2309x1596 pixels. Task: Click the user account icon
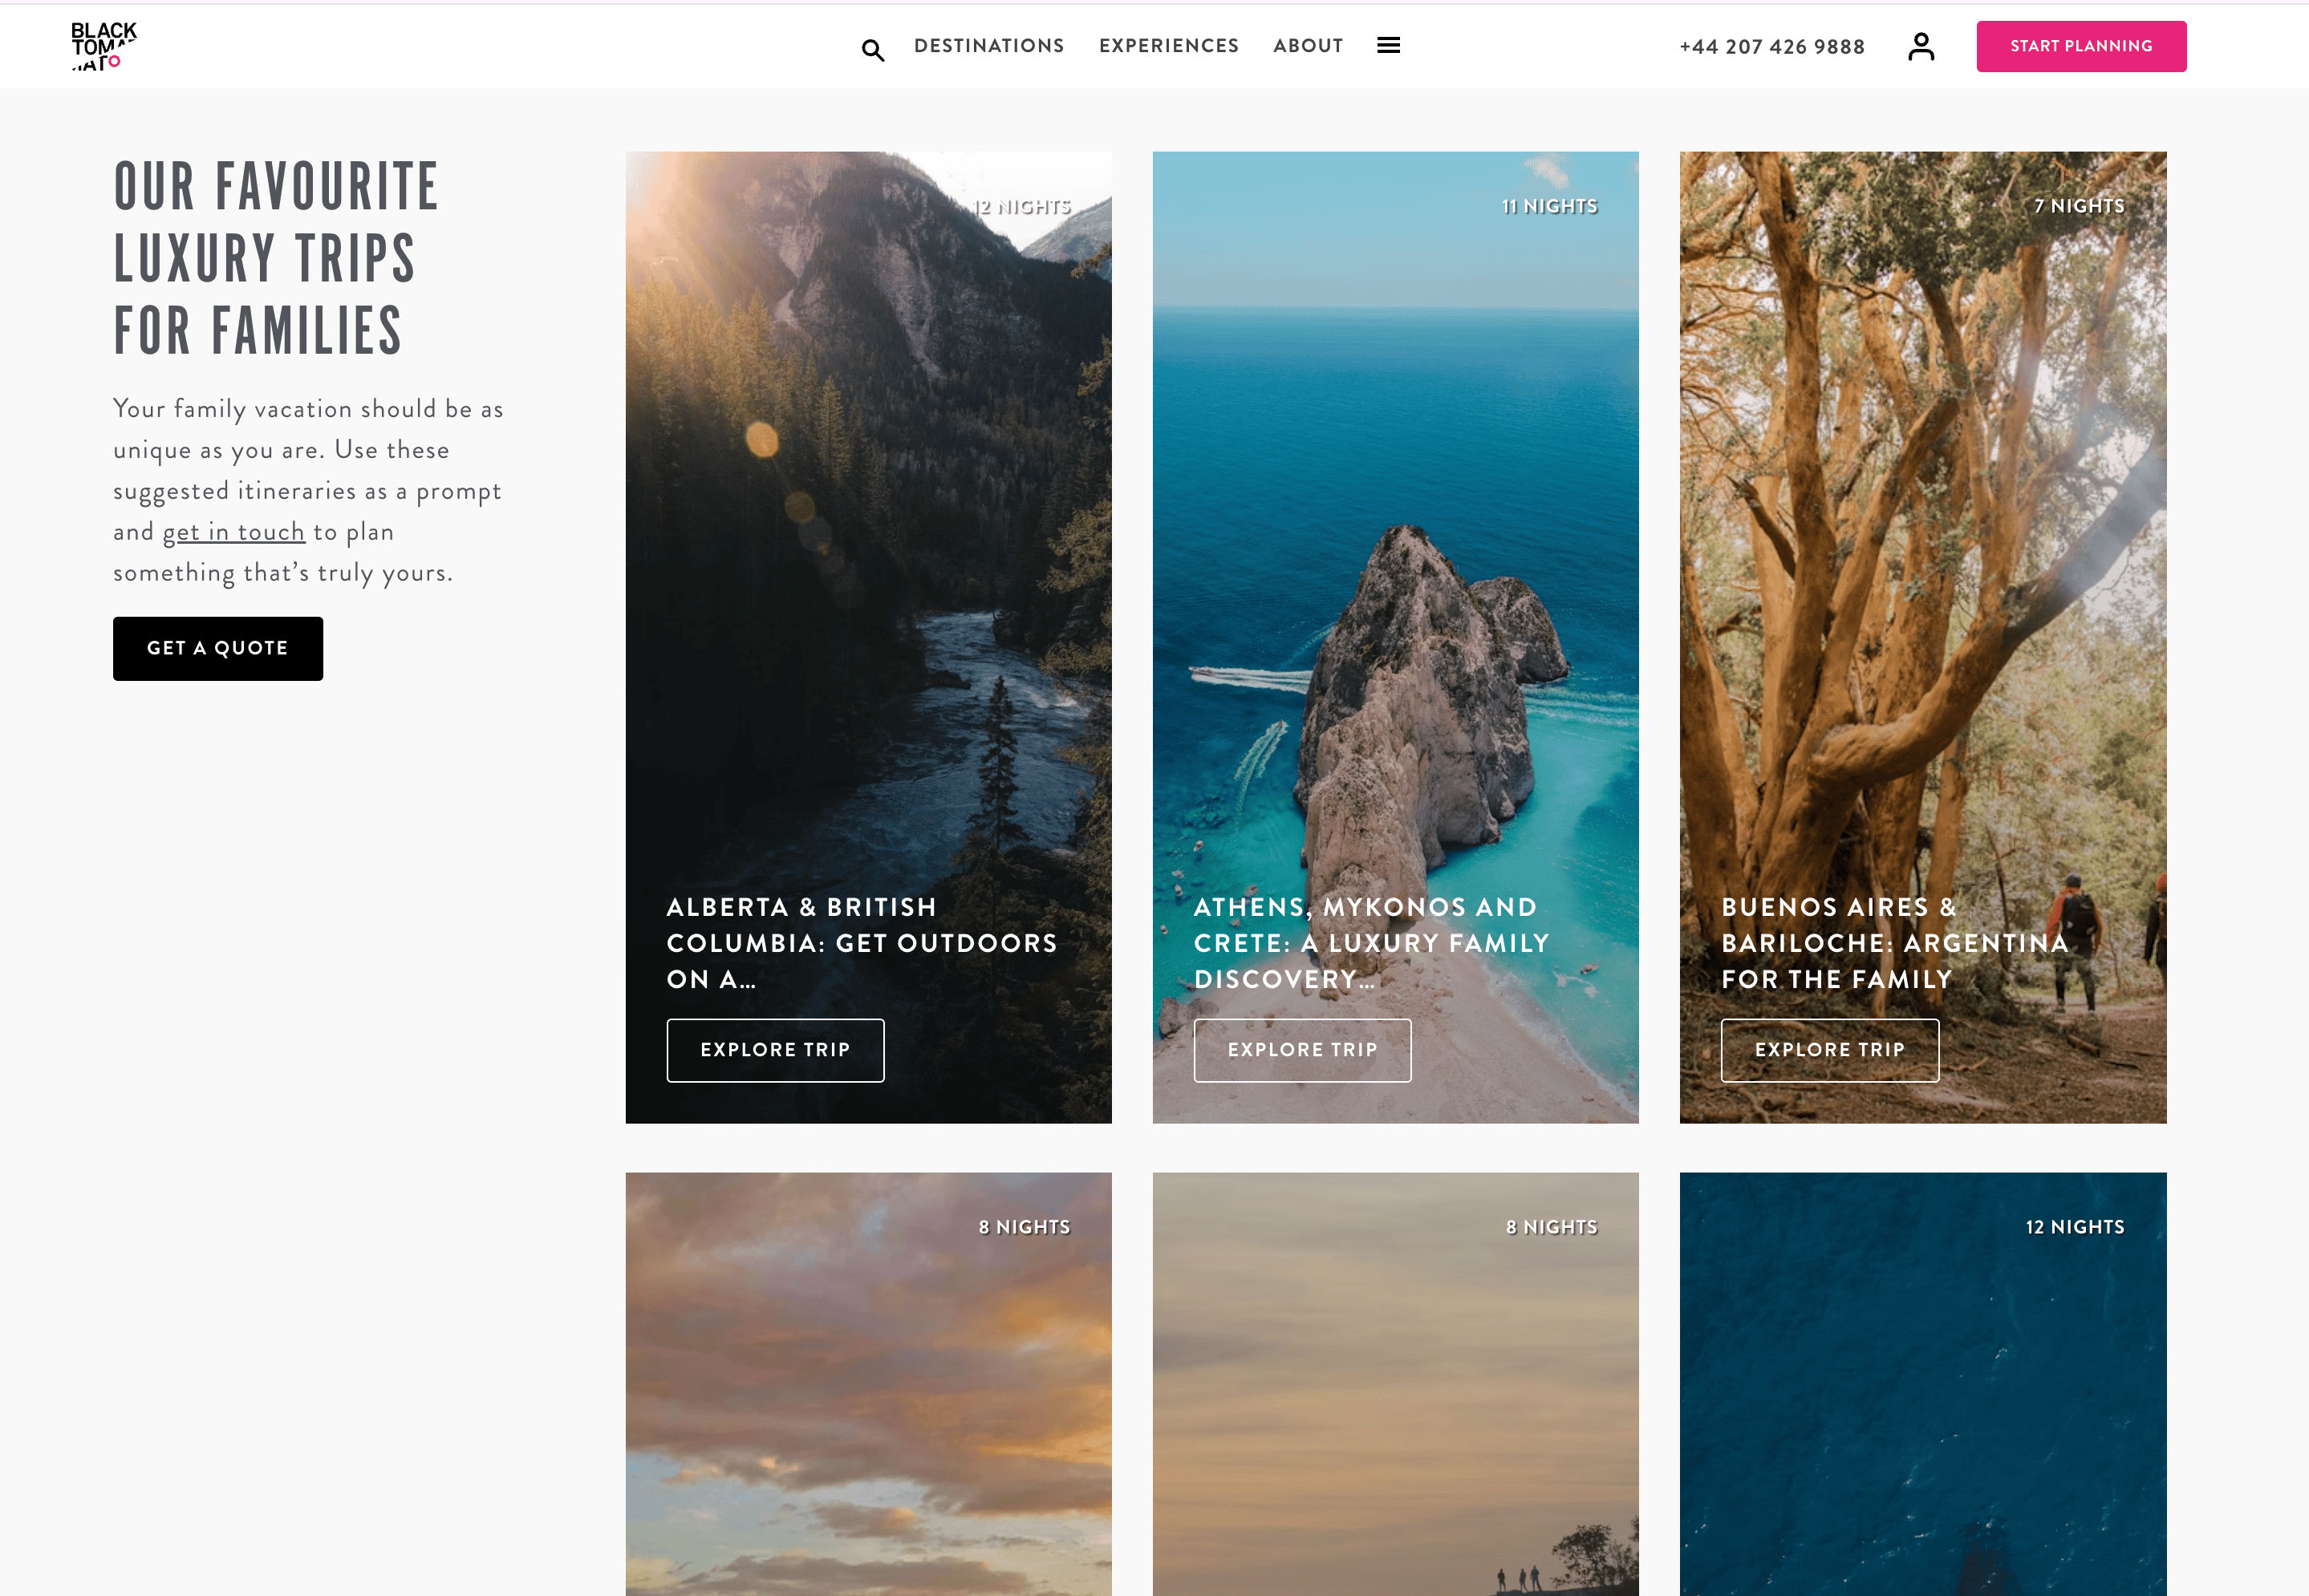[1920, 46]
